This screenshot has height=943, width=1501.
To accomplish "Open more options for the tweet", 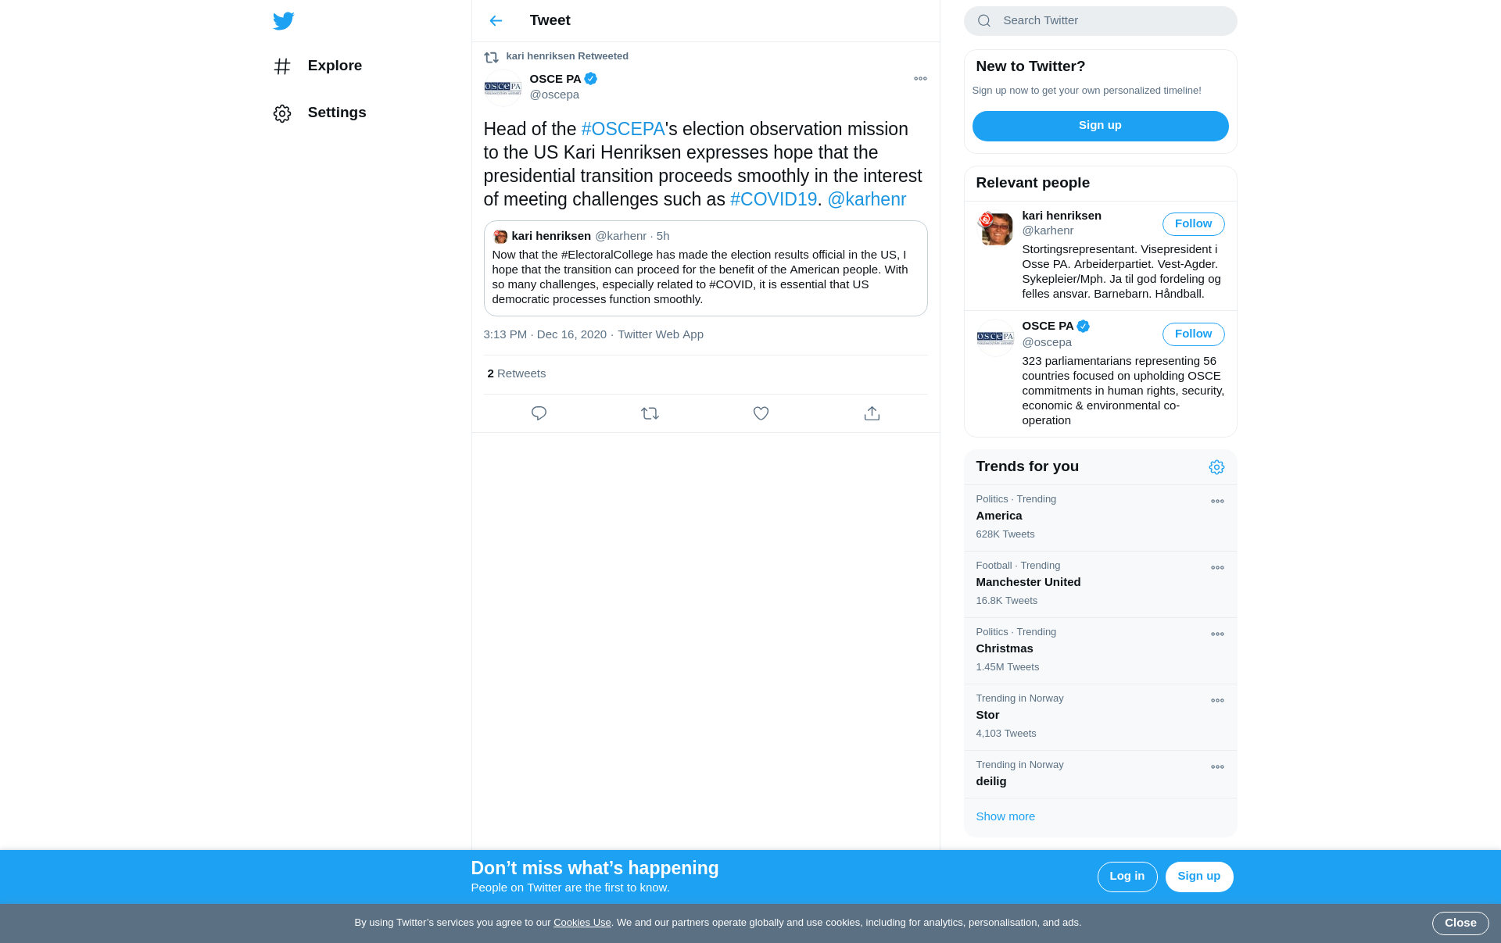I will (920, 79).
